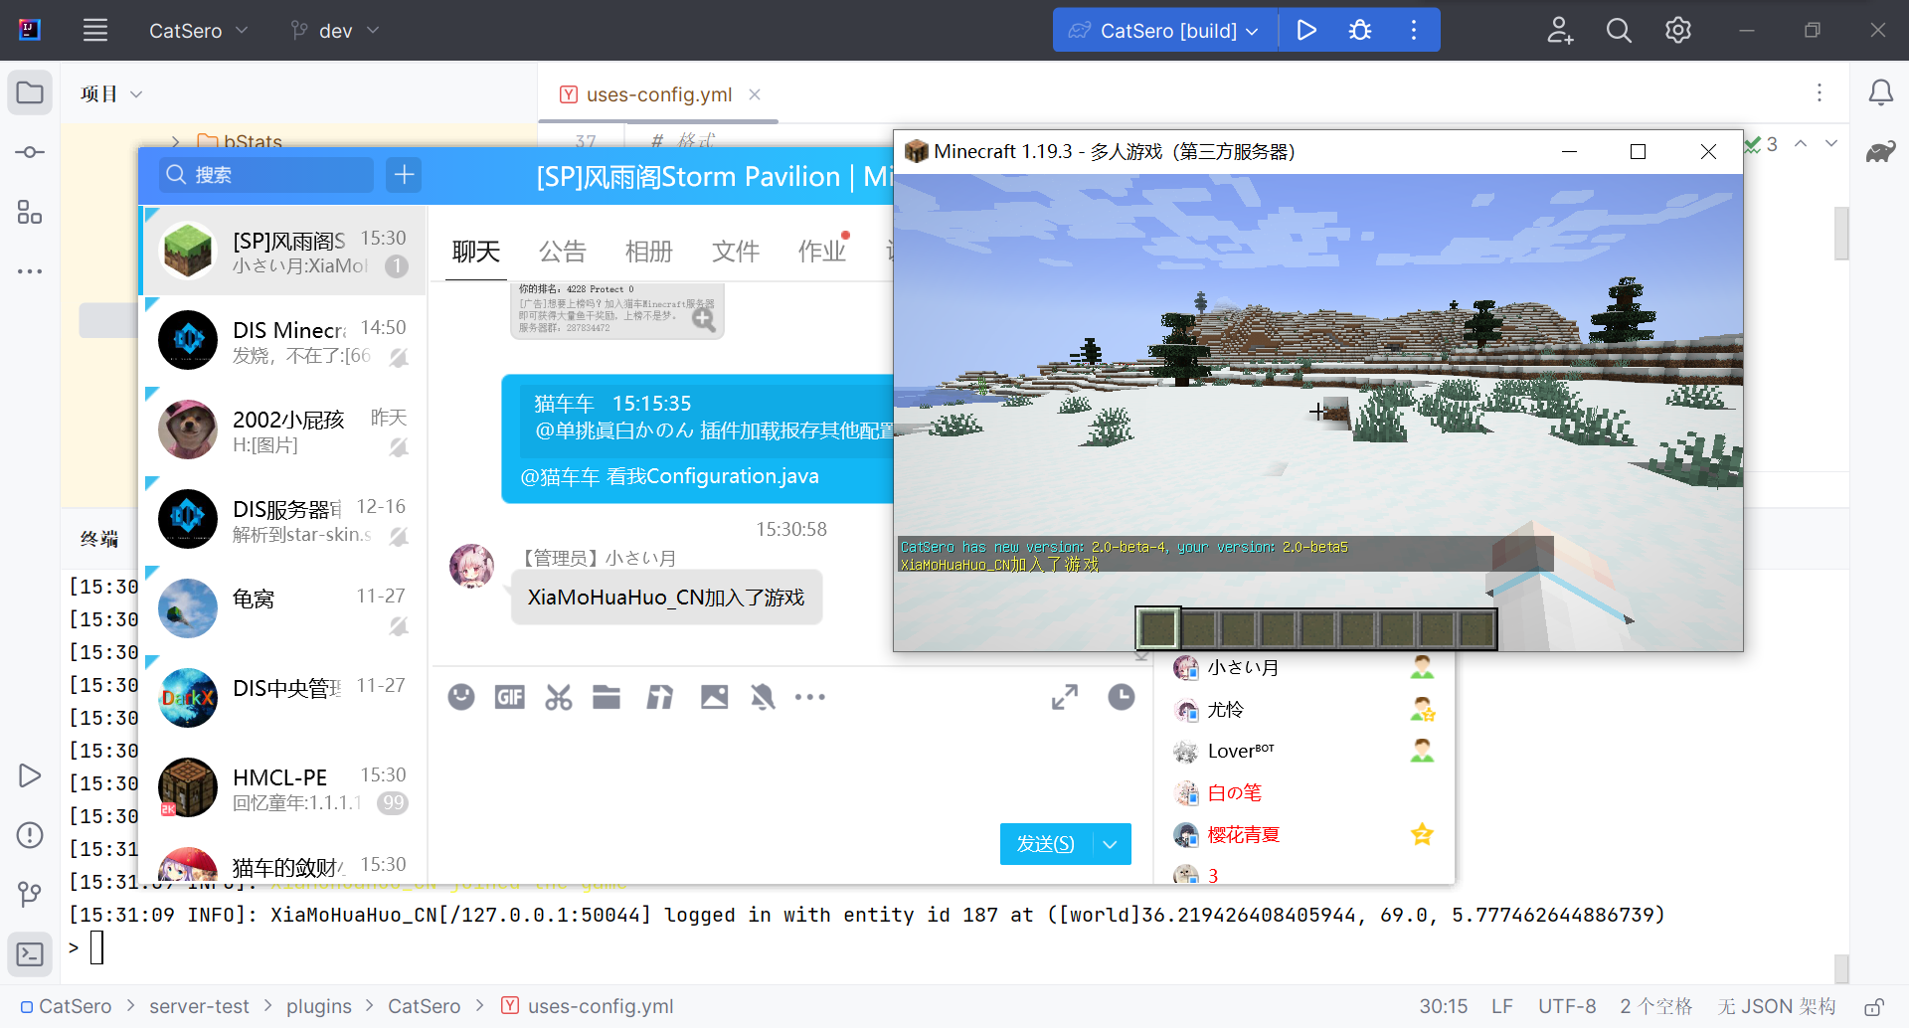Screen dimensions: 1909x1028
Task: Open the dev branch dropdown
Action: (x=335, y=31)
